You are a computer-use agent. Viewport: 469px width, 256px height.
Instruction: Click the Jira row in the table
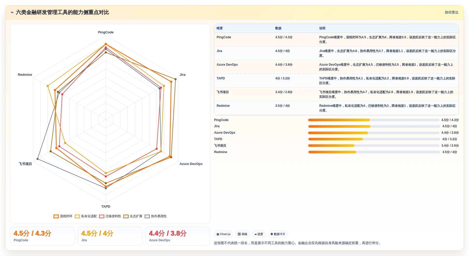pyautogui.click(x=336, y=53)
